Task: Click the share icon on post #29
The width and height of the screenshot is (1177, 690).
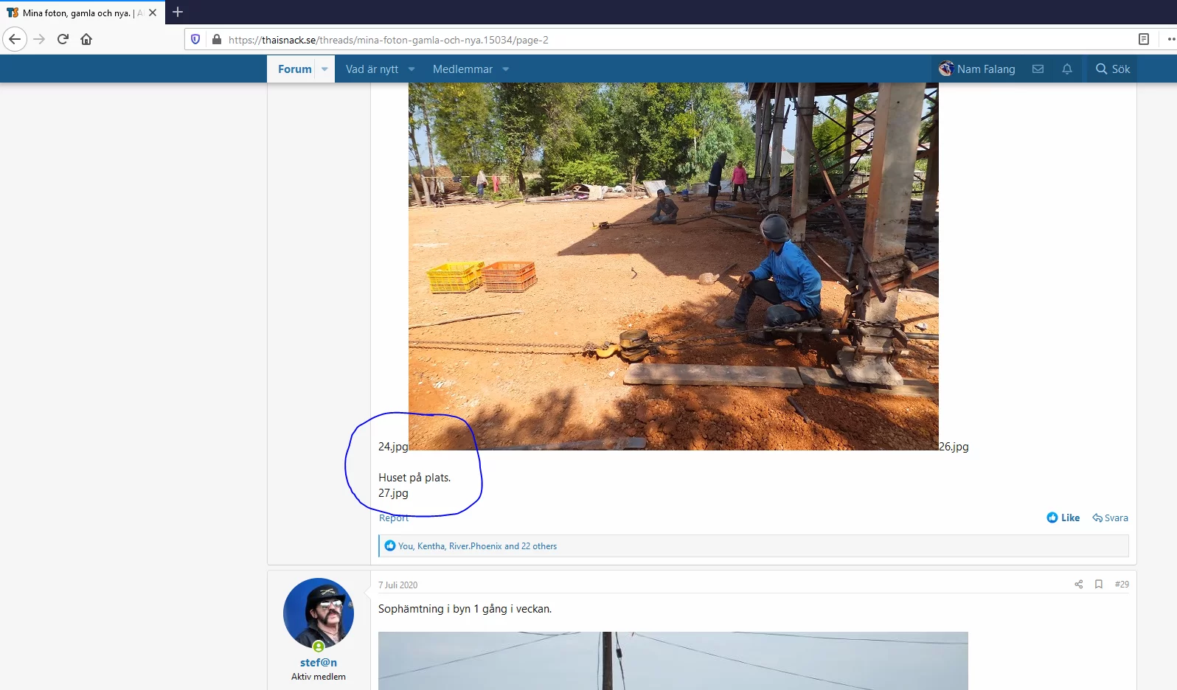Action: pos(1078,585)
